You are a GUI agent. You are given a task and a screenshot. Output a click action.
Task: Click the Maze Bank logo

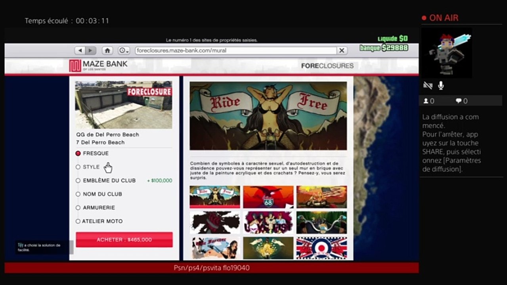(98, 66)
